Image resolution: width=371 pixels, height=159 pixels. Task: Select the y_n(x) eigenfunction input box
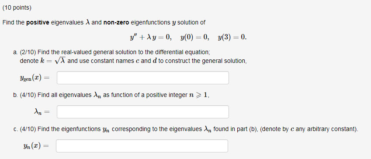point(142,146)
